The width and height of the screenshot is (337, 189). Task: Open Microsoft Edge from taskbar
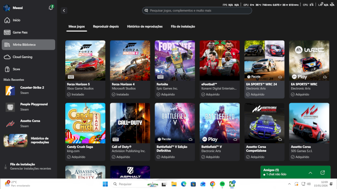pos(184,184)
